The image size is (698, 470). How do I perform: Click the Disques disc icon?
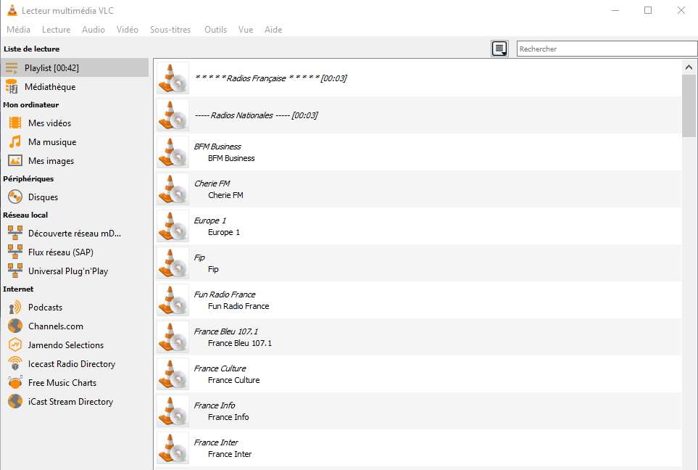point(15,197)
